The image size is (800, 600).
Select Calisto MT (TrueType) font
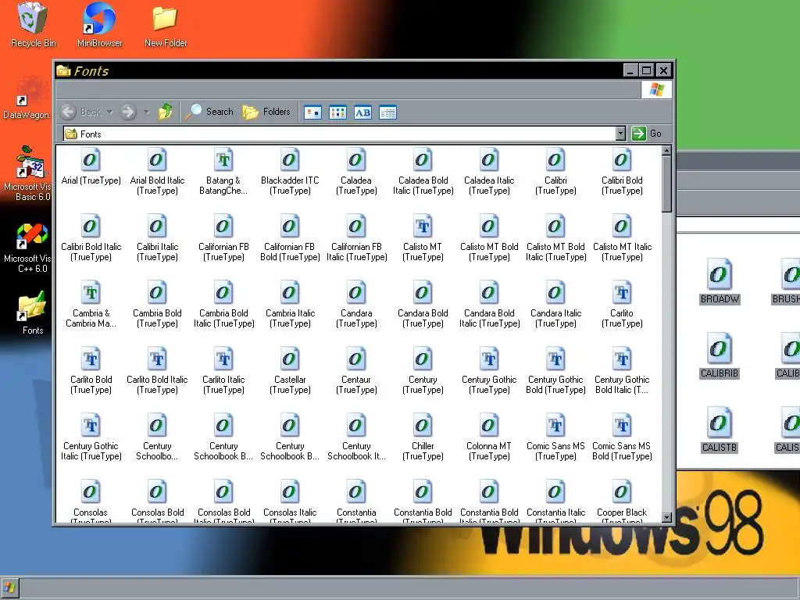pyautogui.click(x=423, y=237)
